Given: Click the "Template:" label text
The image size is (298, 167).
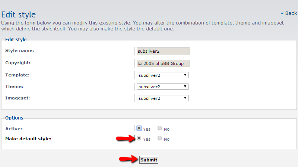Looking at the screenshot, I should click(x=18, y=75).
